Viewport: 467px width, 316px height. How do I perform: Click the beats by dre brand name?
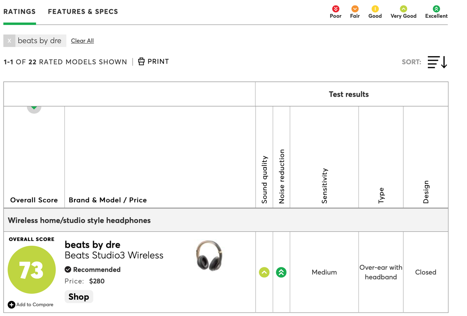[93, 245]
